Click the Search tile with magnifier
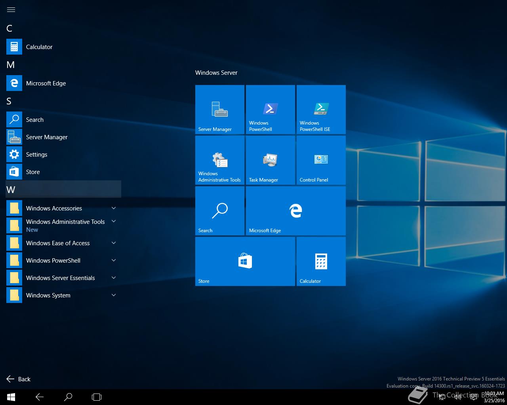 click(x=220, y=211)
